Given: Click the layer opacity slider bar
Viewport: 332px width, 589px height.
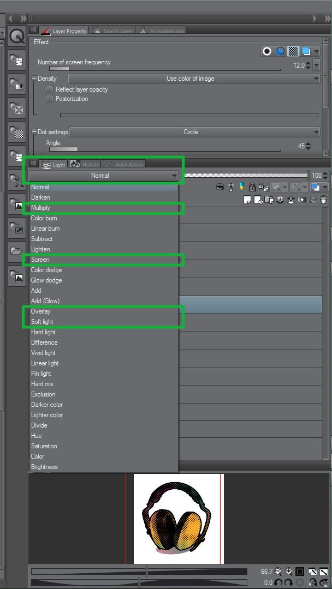Looking at the screenshot, I should click(x=246, y=176).
